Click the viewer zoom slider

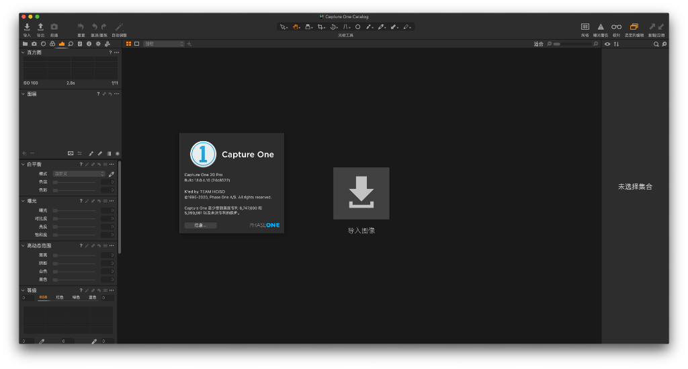point(572,44)
